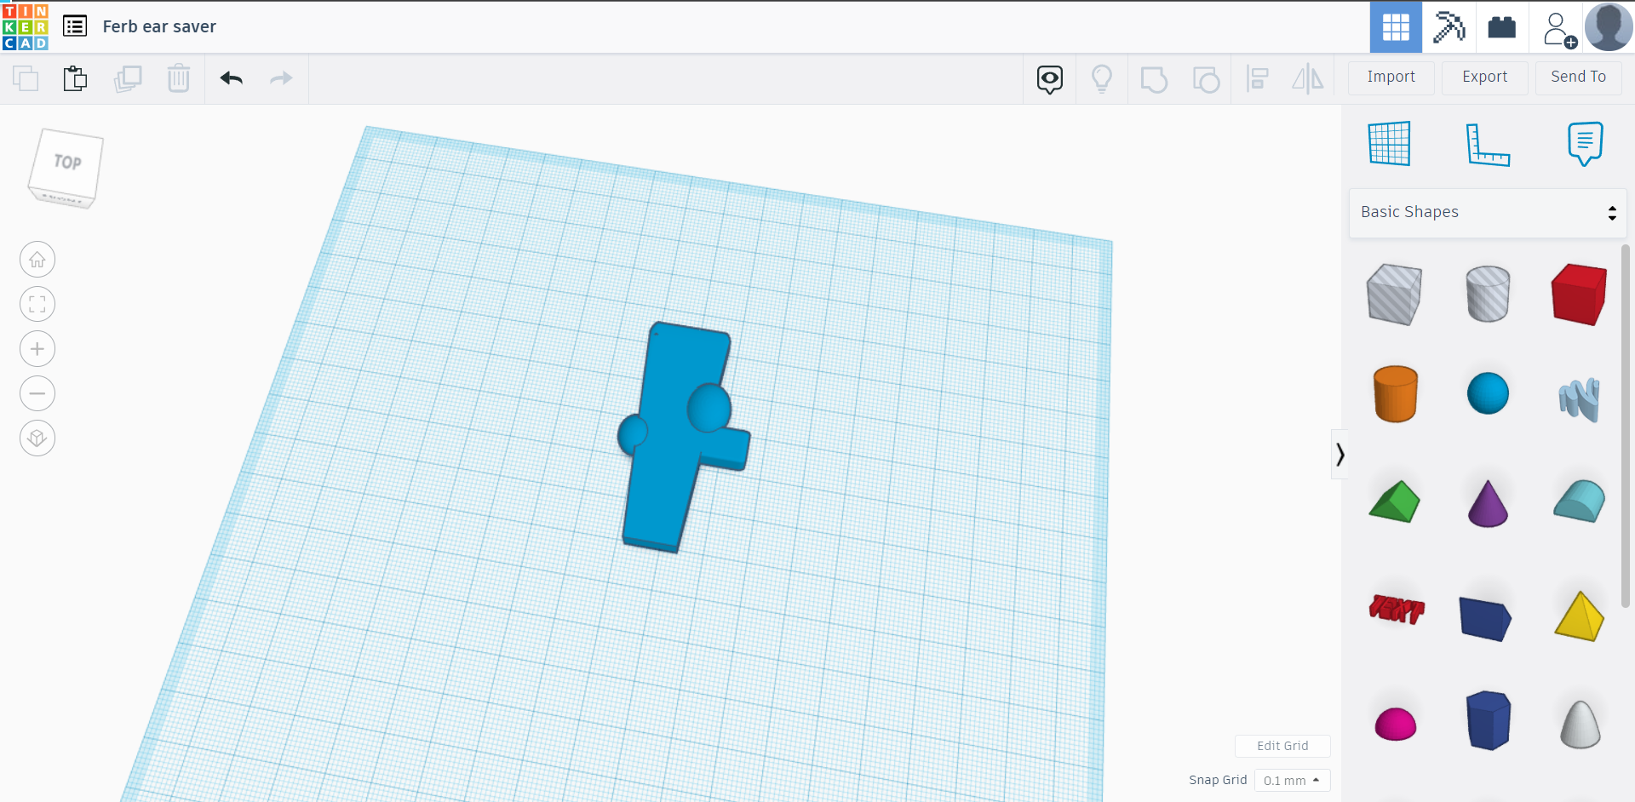Redo the last change
The width and height of the screenshot is (1635, 802).
tap(281, 78)
